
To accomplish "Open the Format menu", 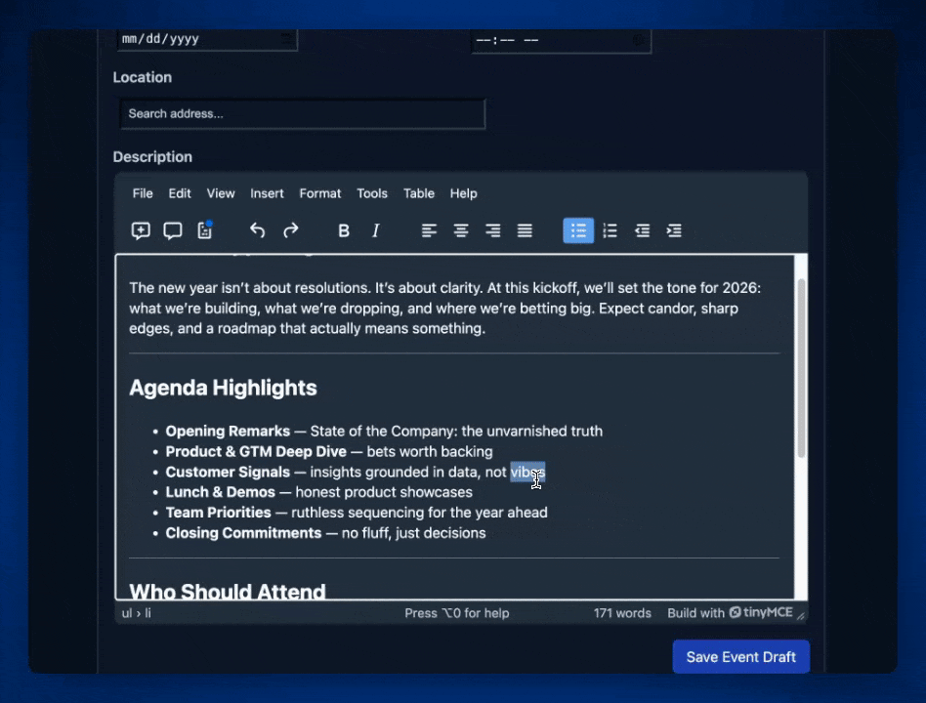I will [x=320, y=193].
